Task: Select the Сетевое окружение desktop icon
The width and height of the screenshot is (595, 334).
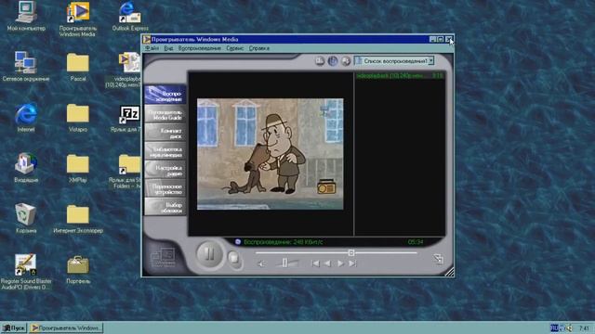Action: [26, 66]
